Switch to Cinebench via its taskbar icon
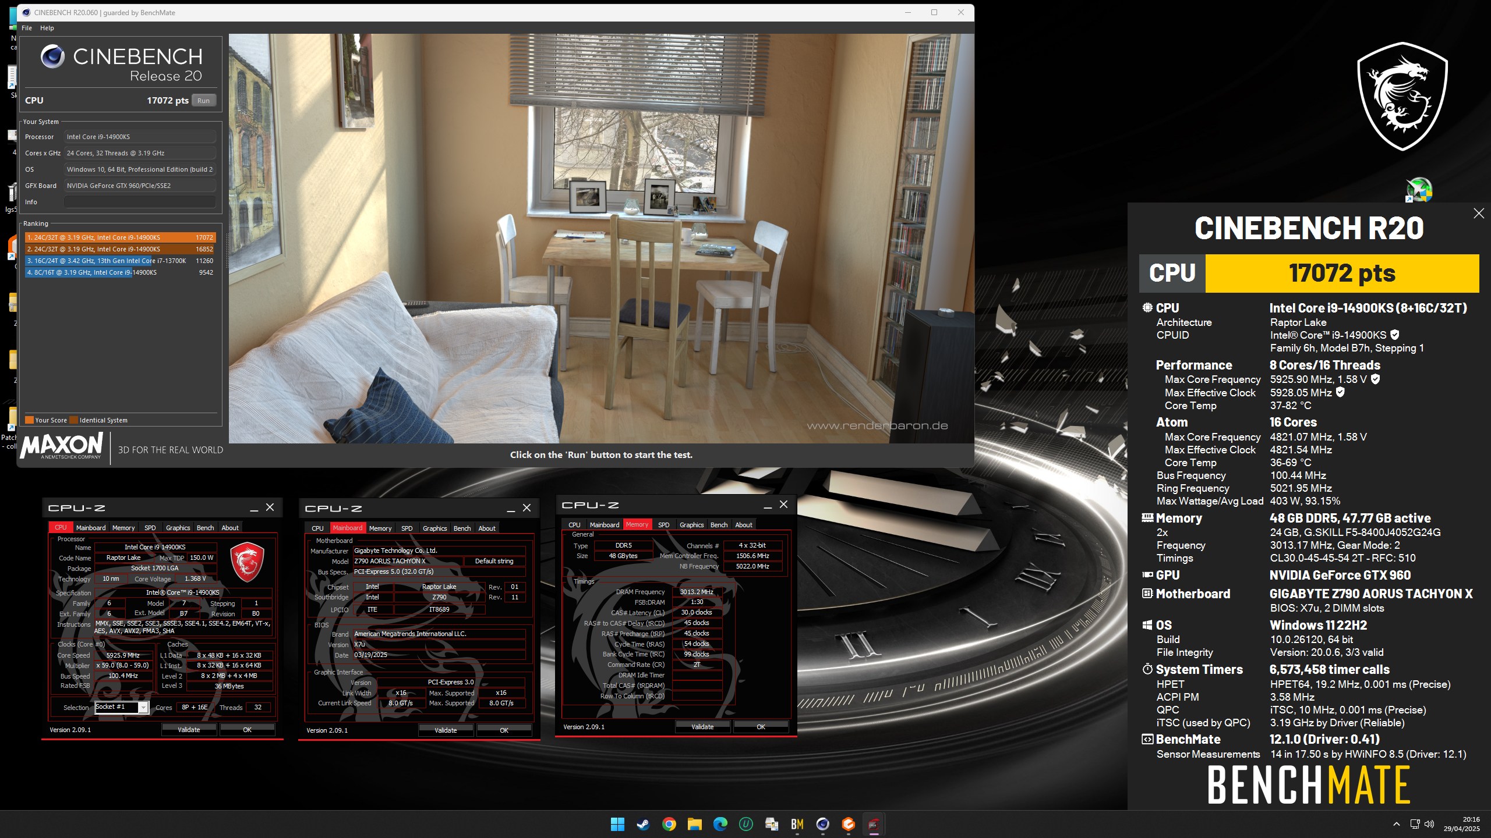The image size is (1491, 838). tap(823, 824)
